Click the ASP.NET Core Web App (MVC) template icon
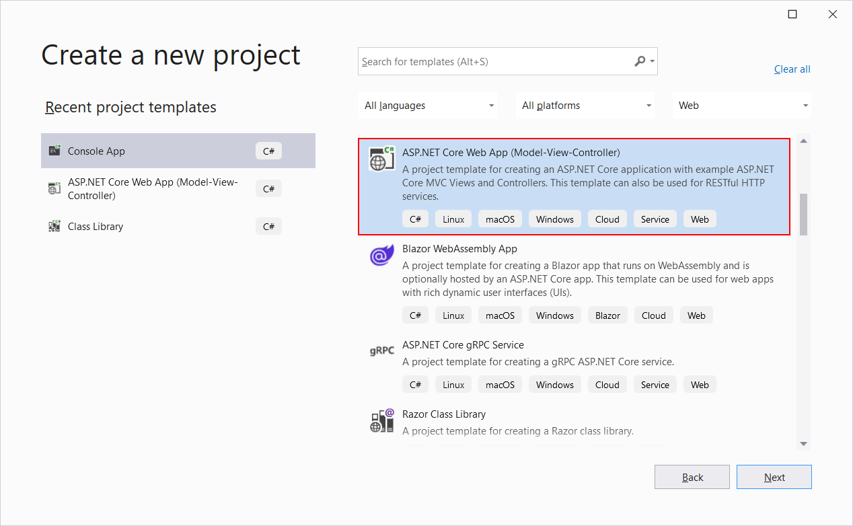The image size is (853, 526). pos(381,157)
